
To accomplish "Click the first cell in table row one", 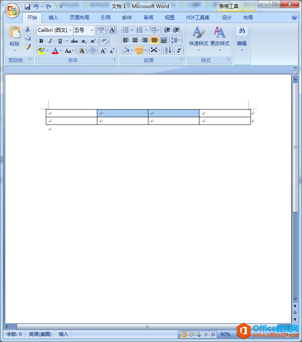I will [72, 113].
